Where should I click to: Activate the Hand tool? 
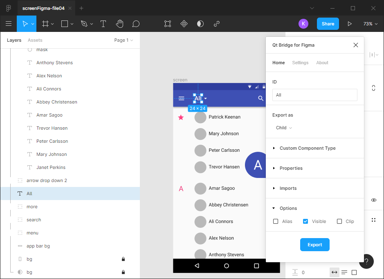tap(119, 24)
